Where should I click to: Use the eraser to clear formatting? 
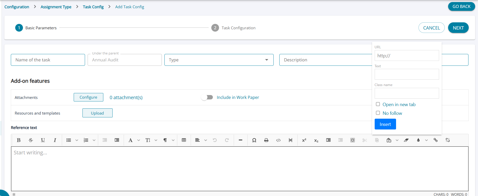coord(406,140)
